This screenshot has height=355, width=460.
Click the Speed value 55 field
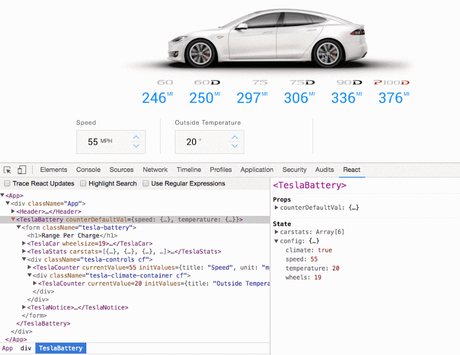[x=93, y=142]
